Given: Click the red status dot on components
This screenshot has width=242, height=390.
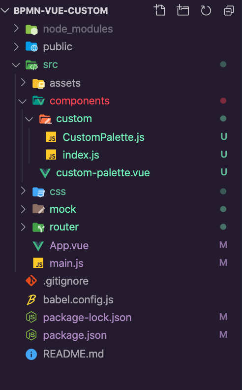Looking at the screenshot, I should (x=223, y=101).
